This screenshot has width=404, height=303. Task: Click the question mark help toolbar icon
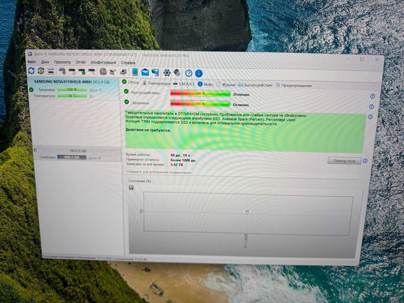189,74
